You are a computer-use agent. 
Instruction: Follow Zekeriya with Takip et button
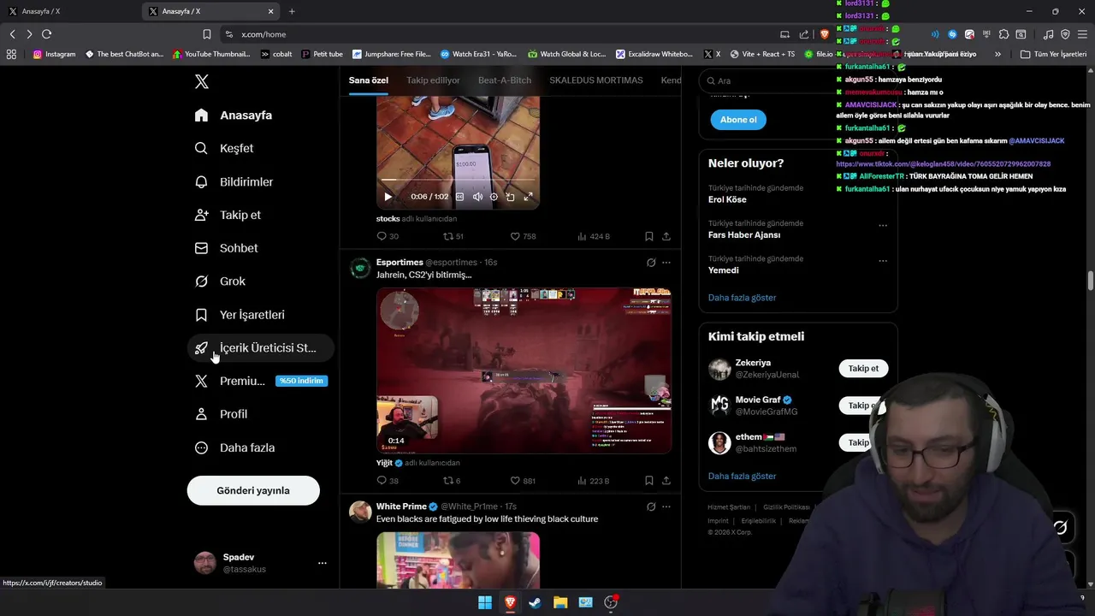tap(863, 369)
